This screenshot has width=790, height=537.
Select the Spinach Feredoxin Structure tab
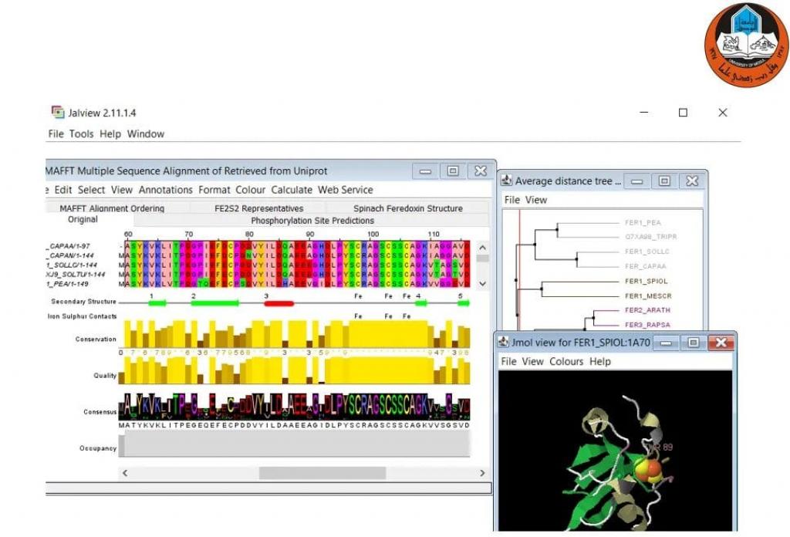coord(407,208)
